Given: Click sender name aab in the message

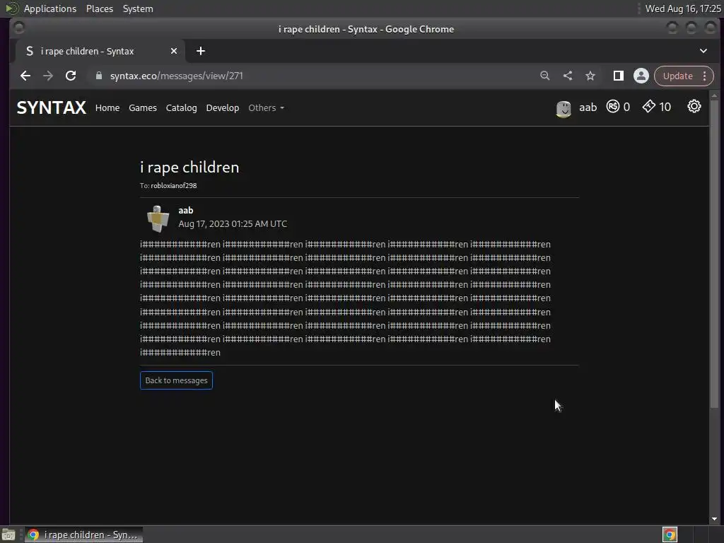Looking at the screenshot, I should [186, 210].
